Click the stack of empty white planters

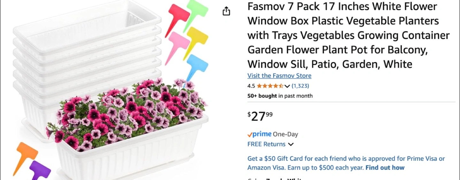point(86,48)
